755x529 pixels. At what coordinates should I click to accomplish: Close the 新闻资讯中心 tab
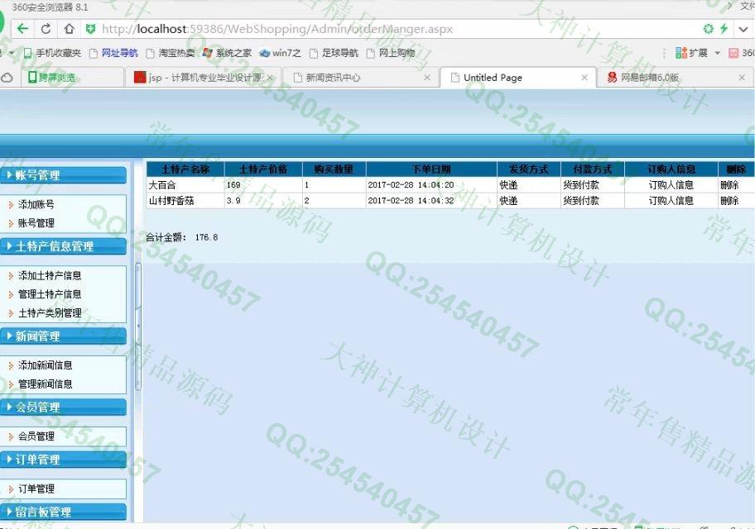coord(427,78)
